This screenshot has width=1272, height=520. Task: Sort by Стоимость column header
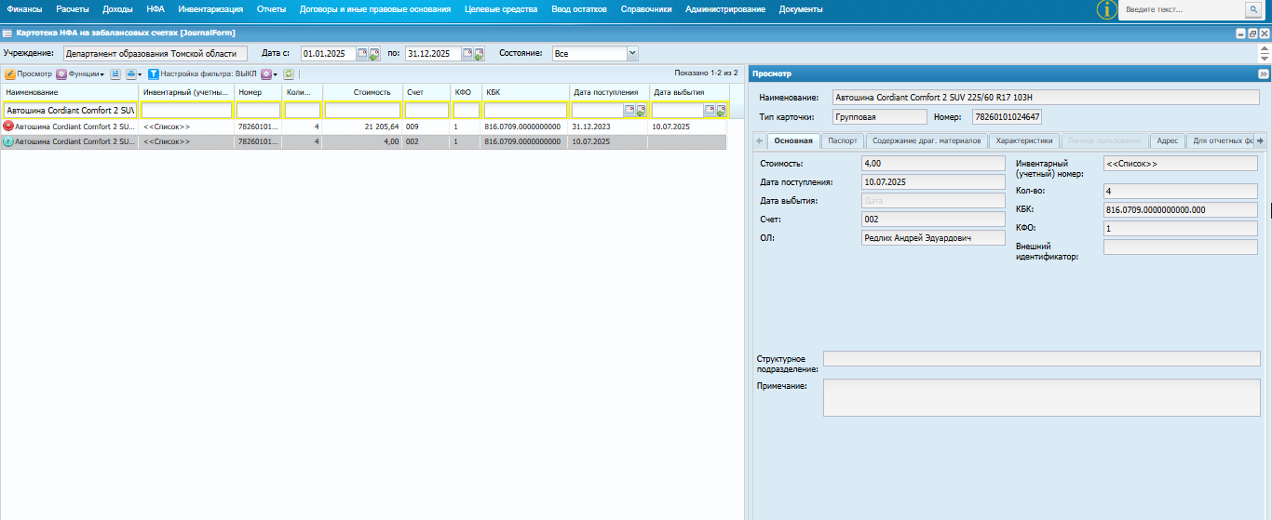click(362, 92)
